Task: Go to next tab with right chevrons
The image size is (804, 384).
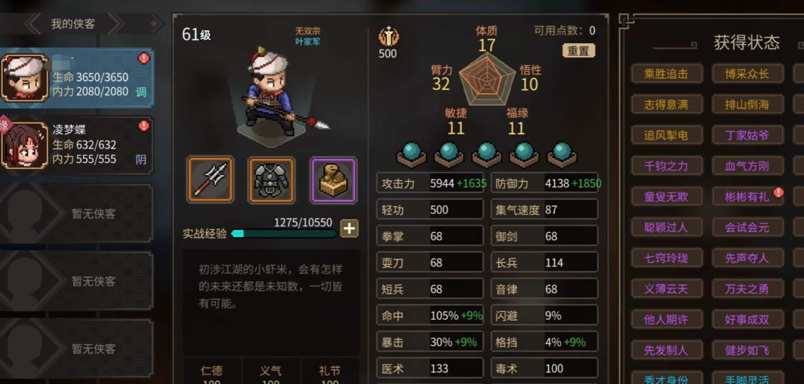Action: click(x=116, y=24)
